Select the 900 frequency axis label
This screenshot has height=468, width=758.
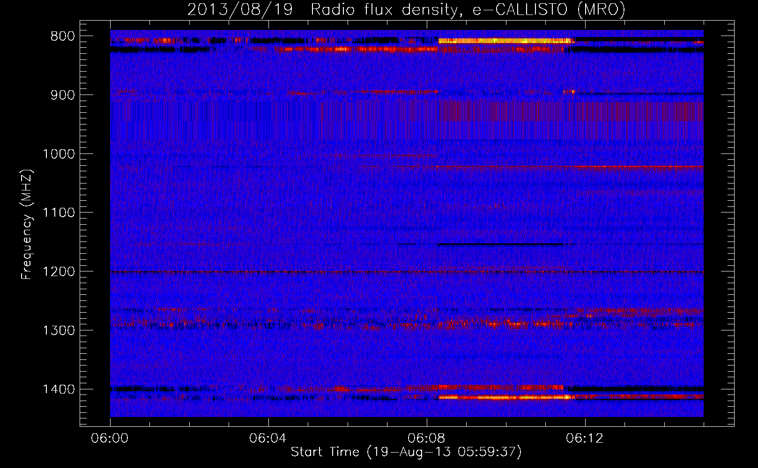point(62,95)
